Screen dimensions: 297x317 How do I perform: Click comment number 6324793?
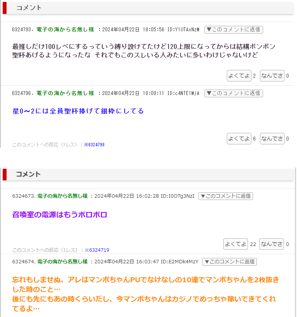[23, 29]
